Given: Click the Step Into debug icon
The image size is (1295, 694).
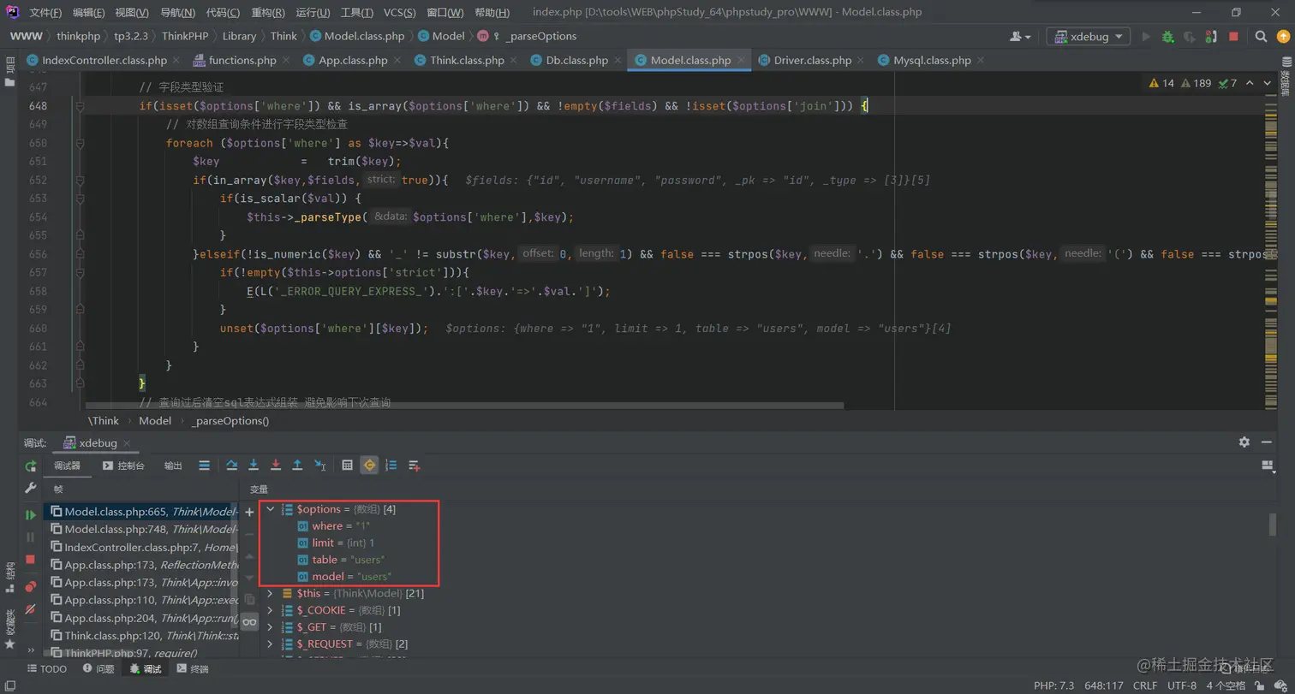Looking at the screenshot, I should click(254, 466).
